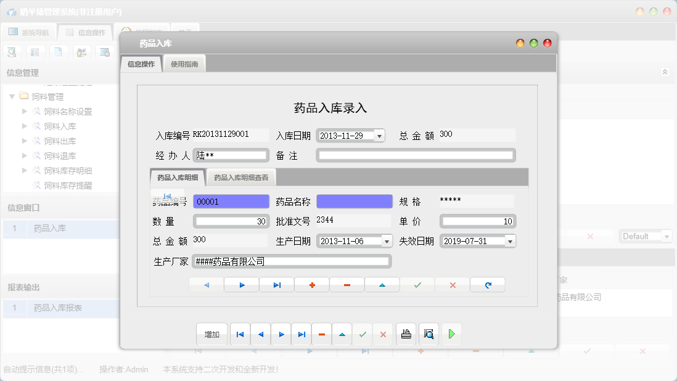This screenshot has height=381, width=677.
Task: Open print preview from bottom toolbar
Action: tap(428, 334)
